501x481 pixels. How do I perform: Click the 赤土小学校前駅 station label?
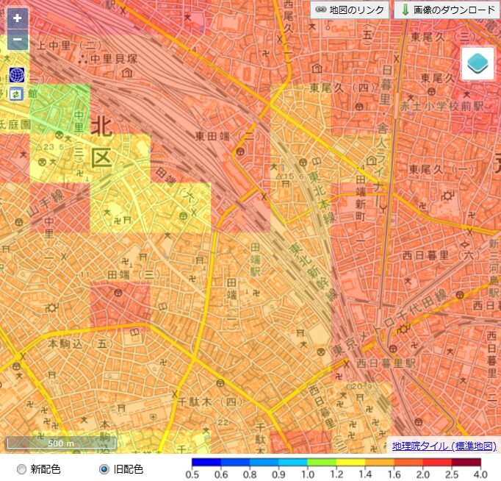point(441,106)
